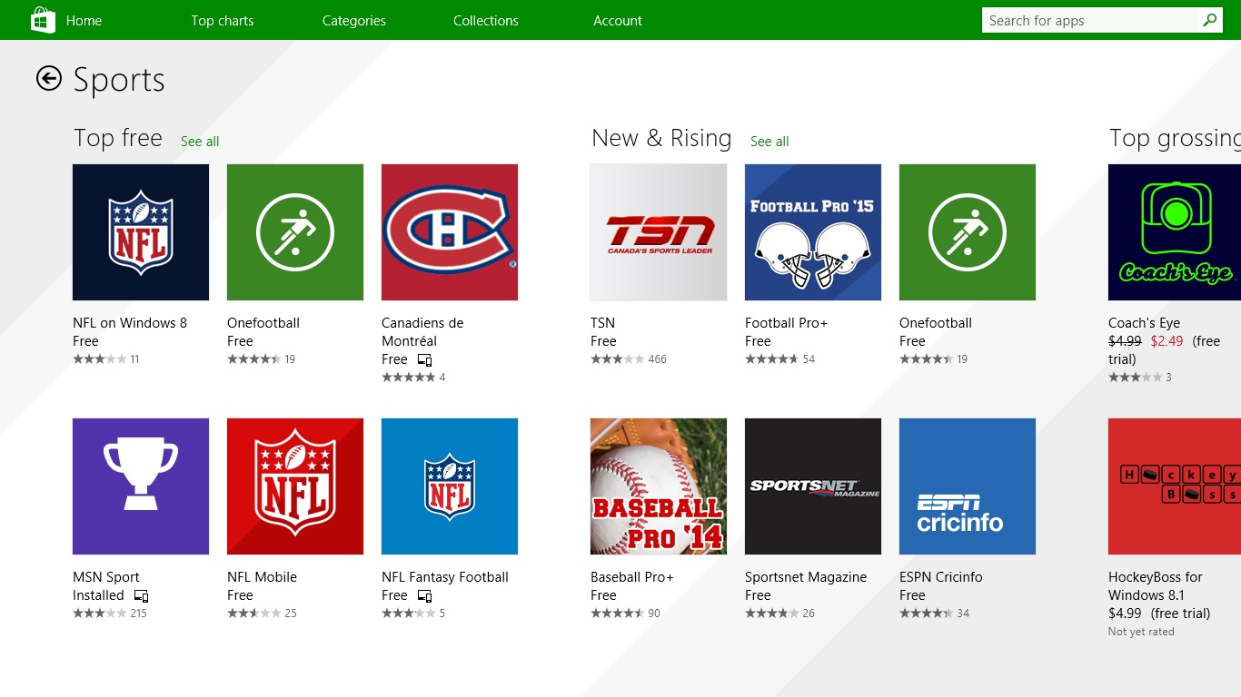
Task: Click the Top free heading
Action: [118, 138]
